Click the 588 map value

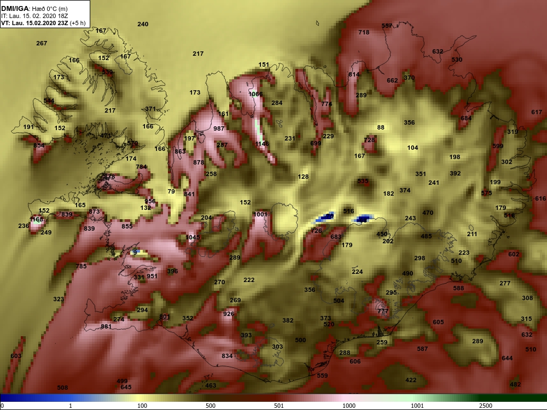pos(458,288)
